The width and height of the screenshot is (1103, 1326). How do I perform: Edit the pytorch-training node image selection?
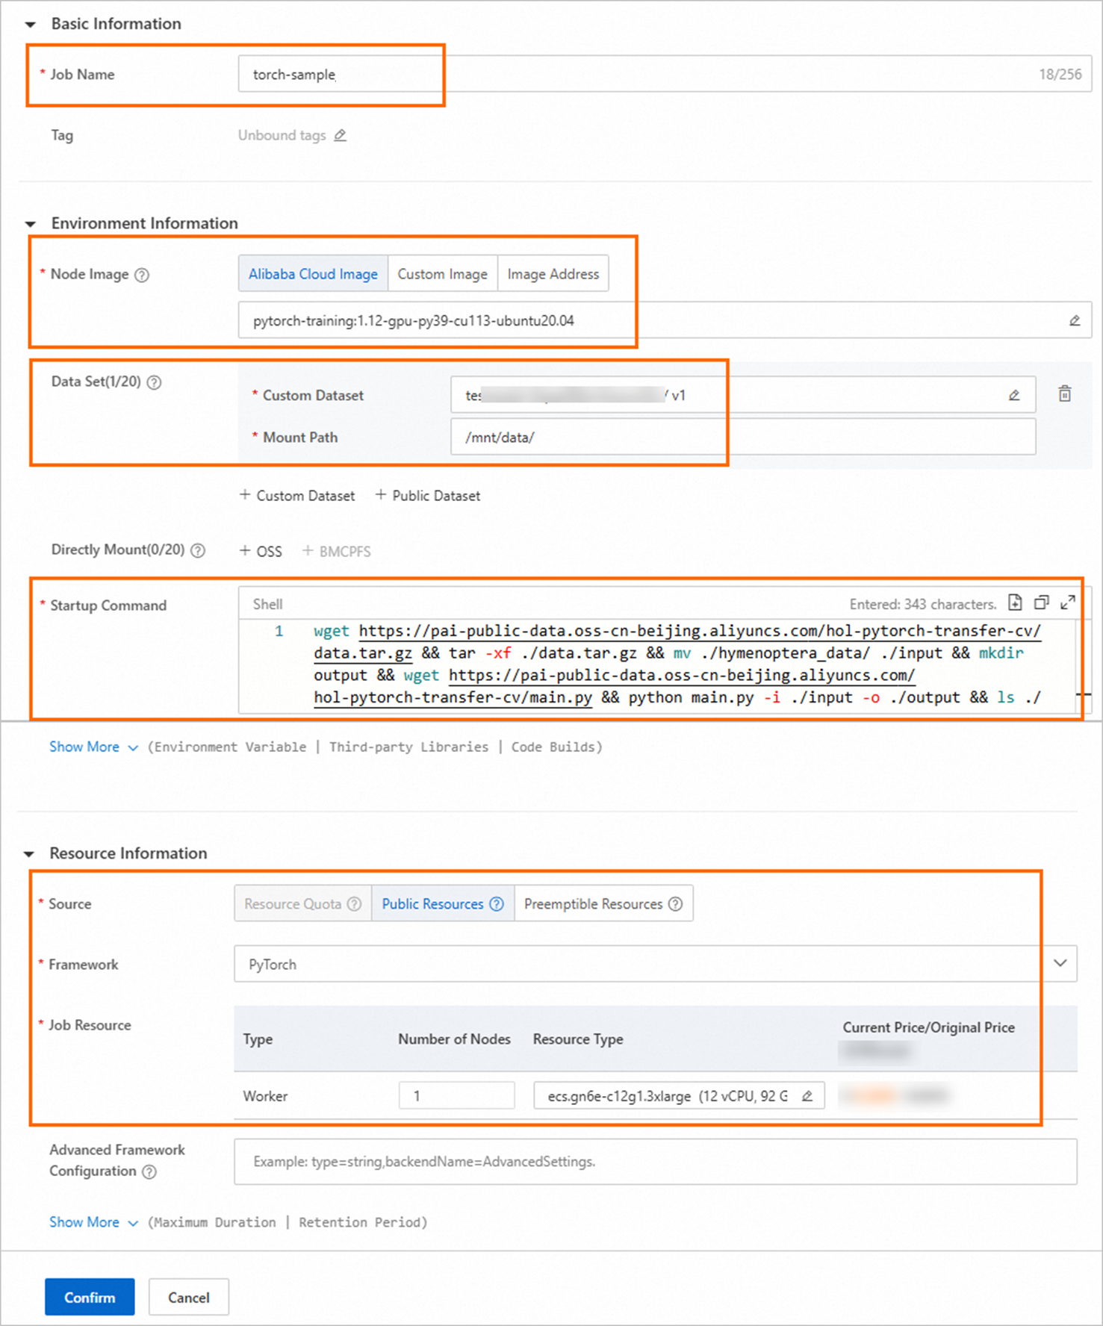(x=1074, y=321)
